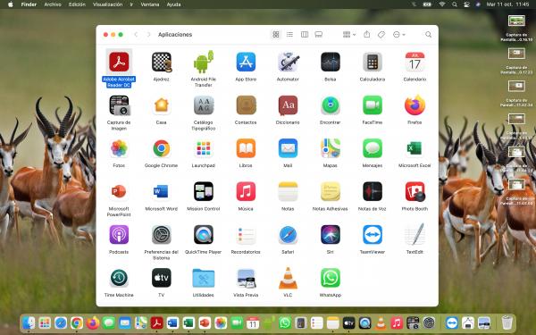The image size is (536, 335).
Task: Open the action menu ellipsis dropdown
Action: point(398,35)
